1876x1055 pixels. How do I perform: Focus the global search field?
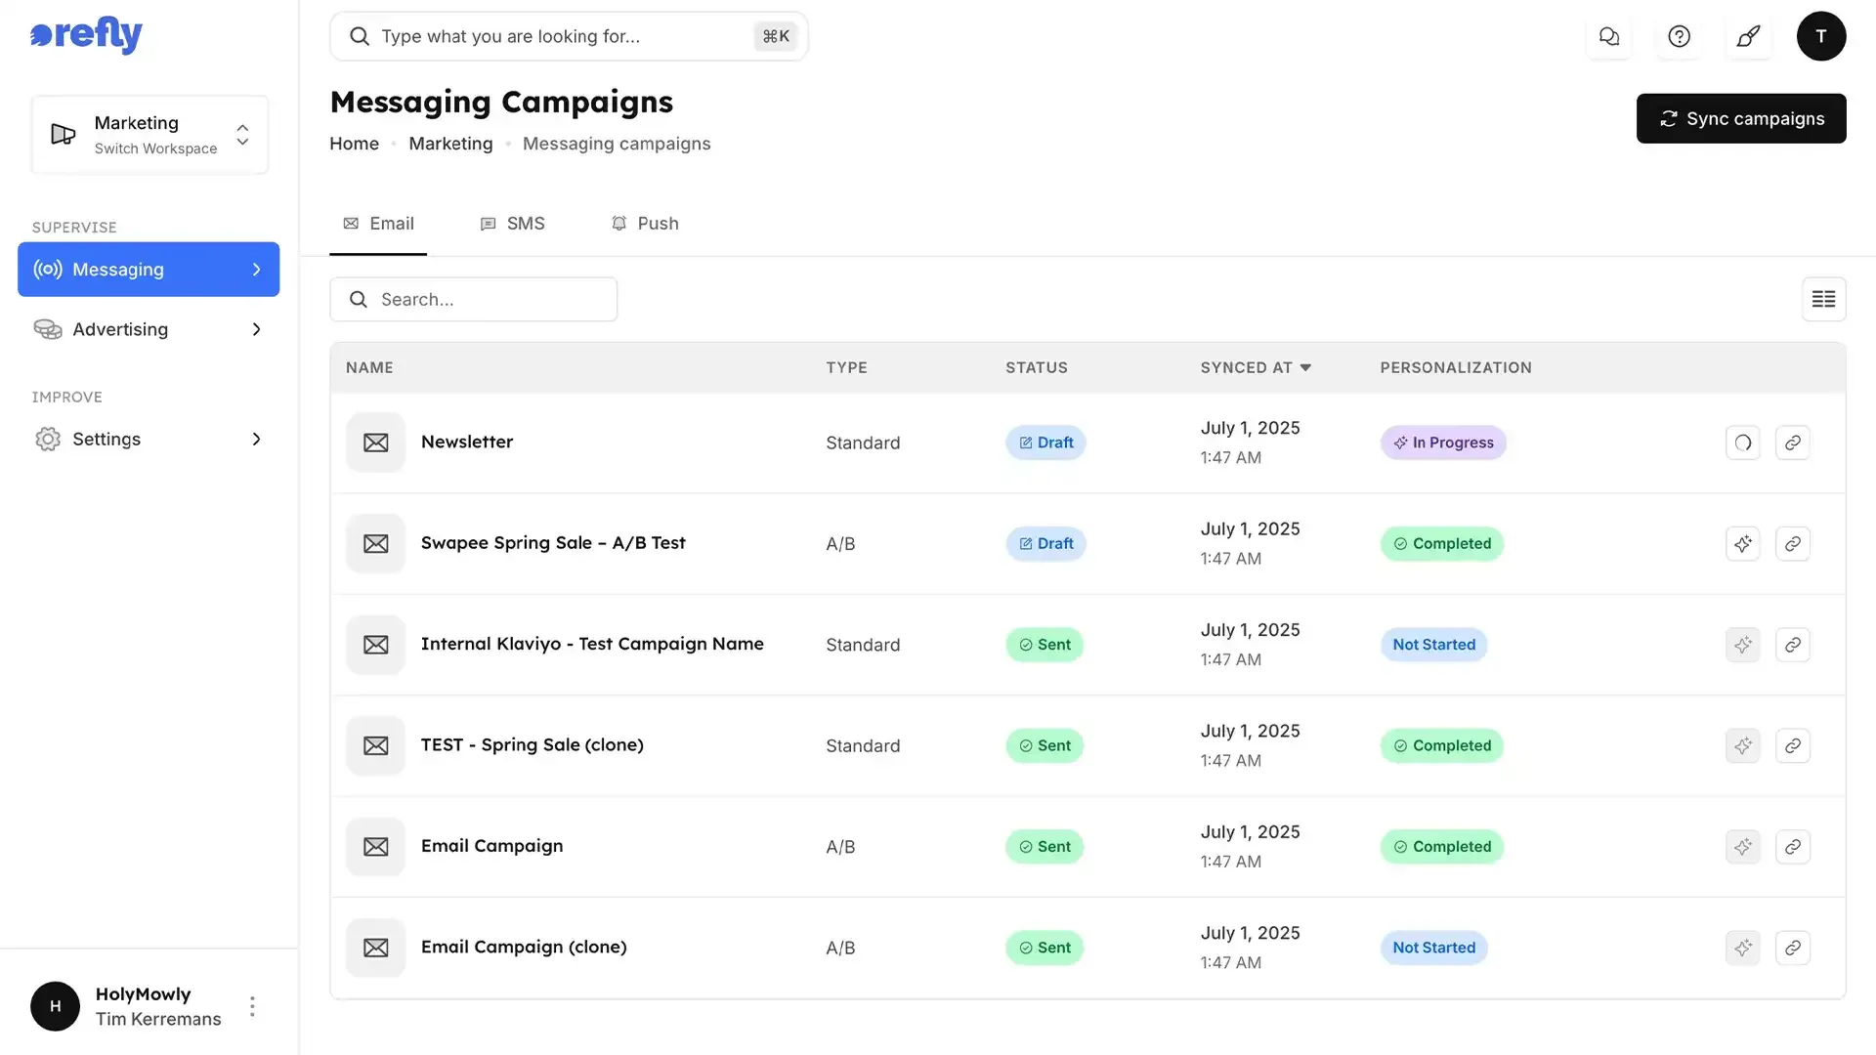pyautogui.click(x=569, y=36)
